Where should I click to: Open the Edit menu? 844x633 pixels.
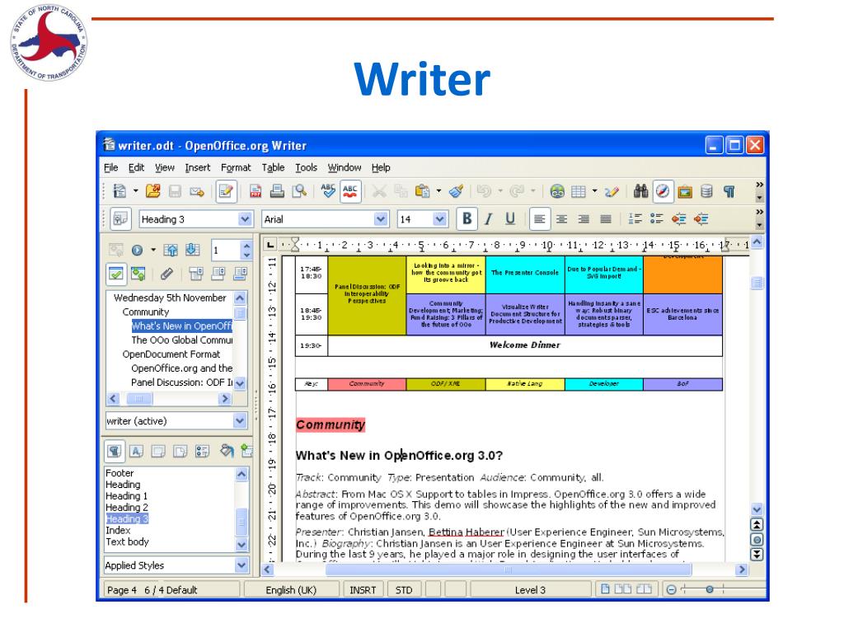[x=136, y=167]
